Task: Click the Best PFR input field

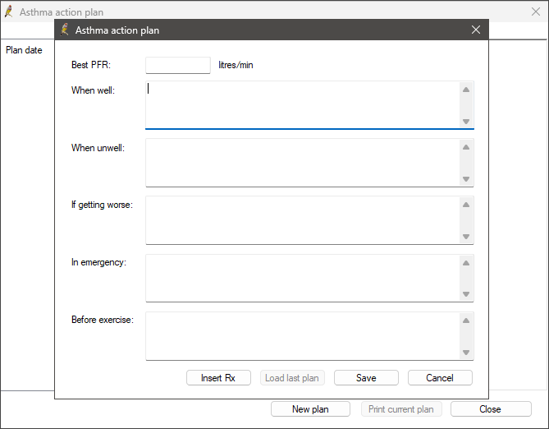Action: 178,65
